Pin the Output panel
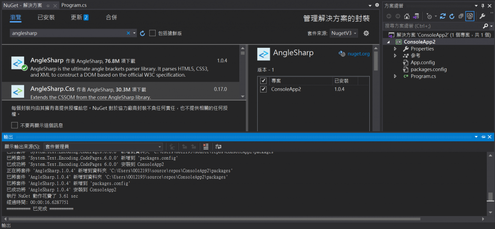 pyautogui.click(x=483, y=137)
